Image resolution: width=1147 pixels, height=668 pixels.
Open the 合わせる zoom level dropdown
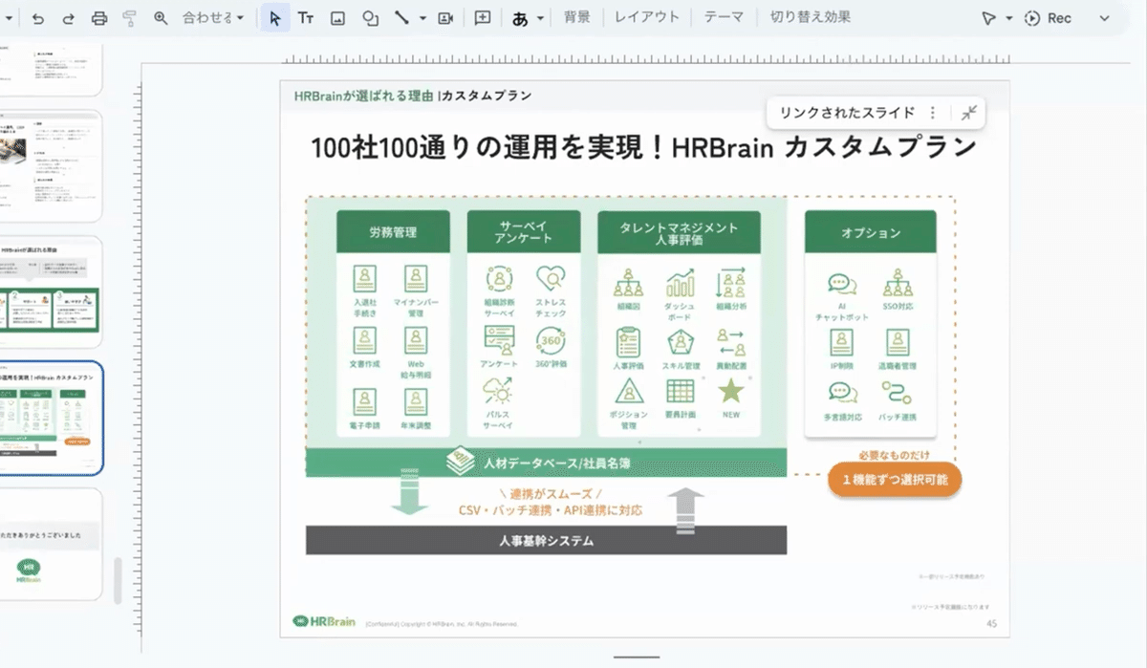pos(213,18)
